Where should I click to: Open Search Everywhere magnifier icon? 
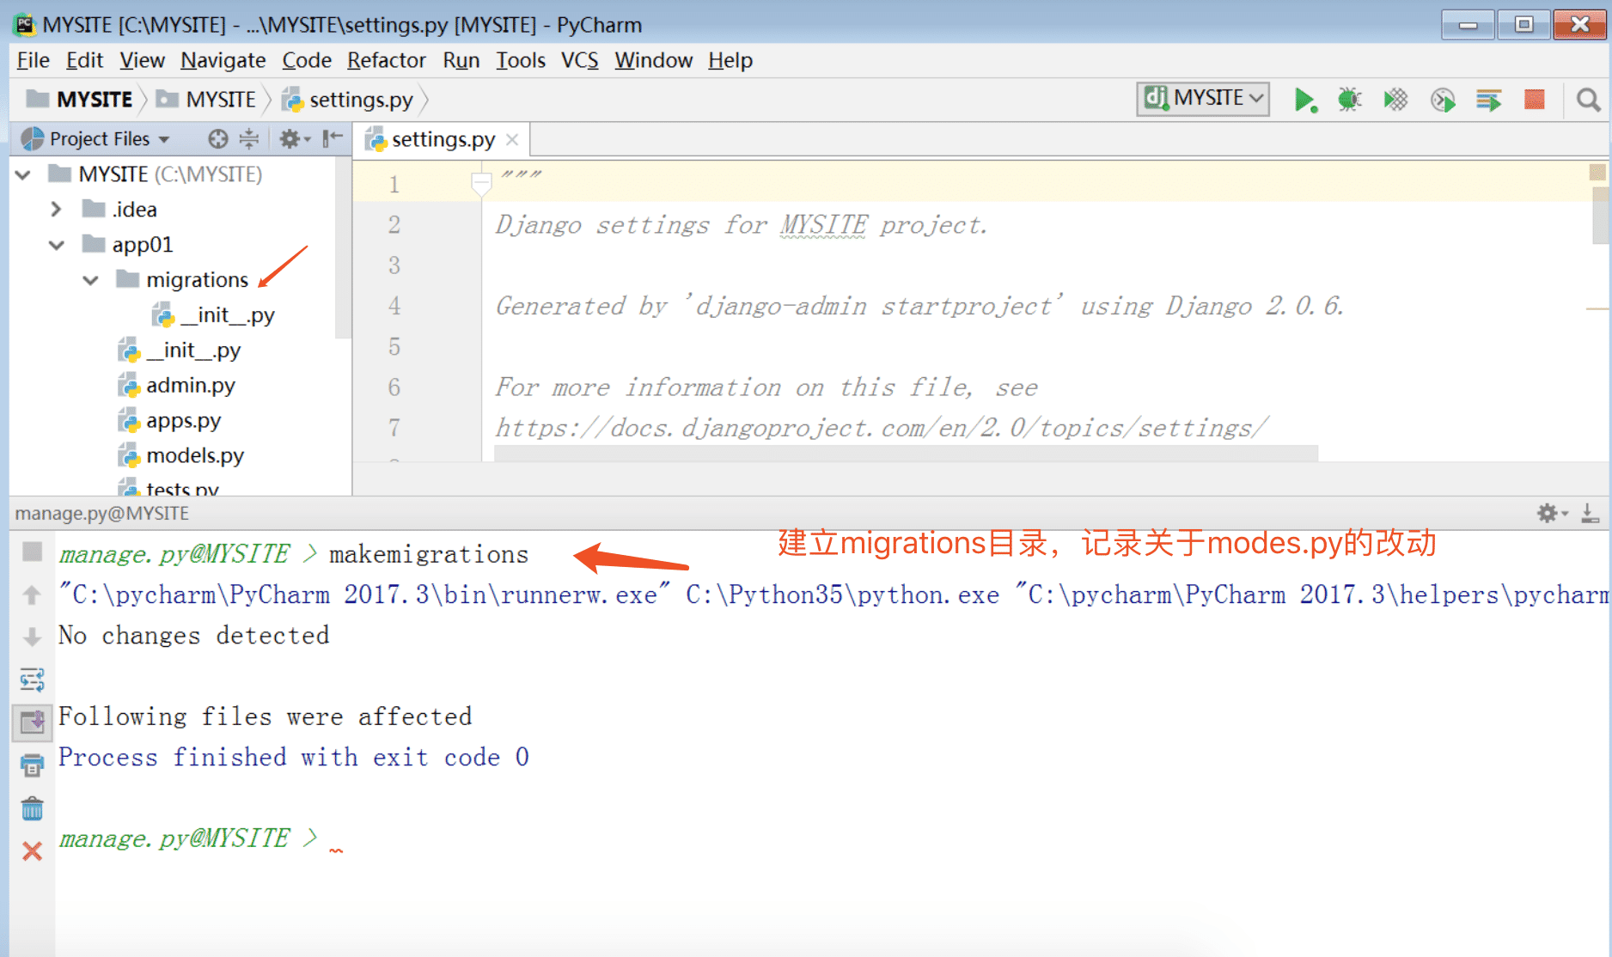point(1588,100)
